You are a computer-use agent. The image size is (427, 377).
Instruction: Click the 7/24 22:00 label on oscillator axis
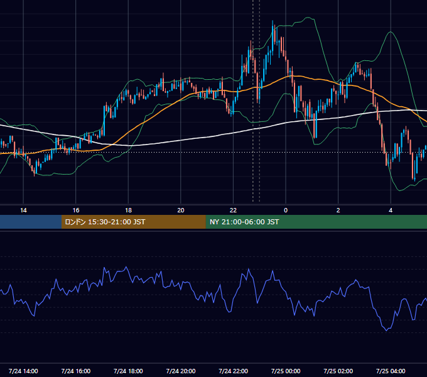point(234,371)
